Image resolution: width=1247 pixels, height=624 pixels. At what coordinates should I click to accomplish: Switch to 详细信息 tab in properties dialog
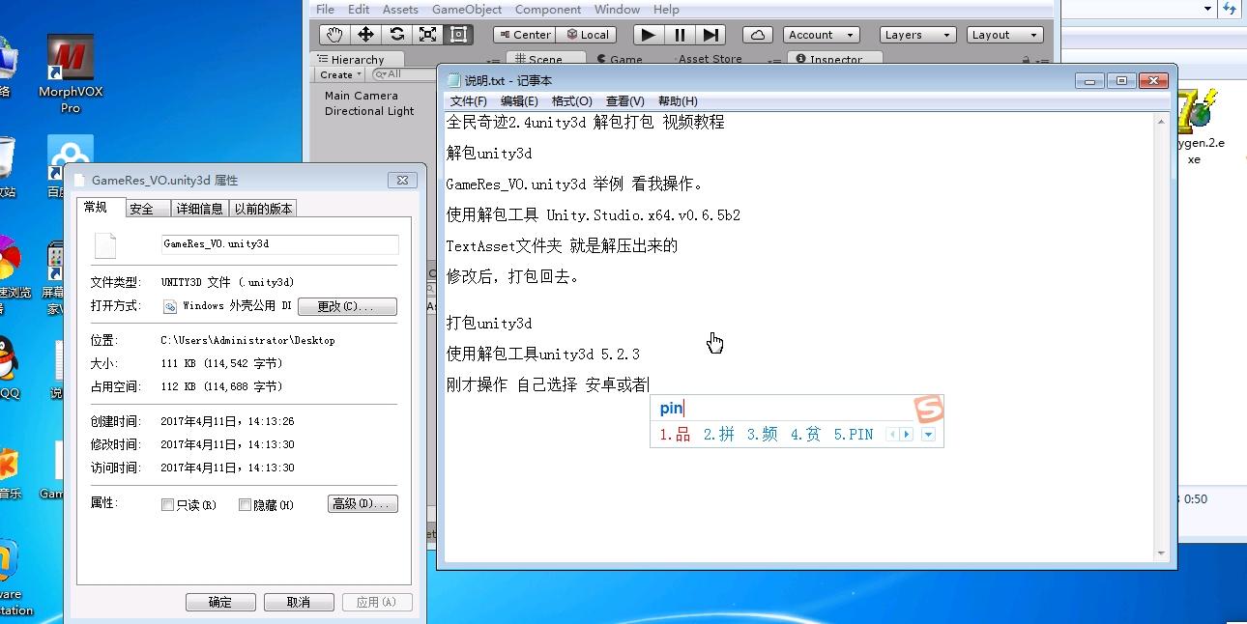pyautogui.click(x=200, y=209)
